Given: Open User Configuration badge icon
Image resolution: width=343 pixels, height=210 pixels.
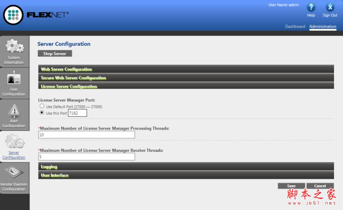Looking at the screenshot, I should click(x=14, y=78).
